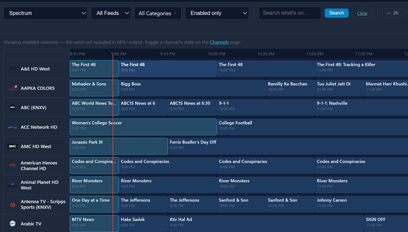Click the Arabic TV channel name
The height and width of the screenshot is (232, 408).
31,224
